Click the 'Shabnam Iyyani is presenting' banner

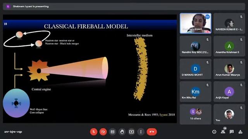point(124,7)
